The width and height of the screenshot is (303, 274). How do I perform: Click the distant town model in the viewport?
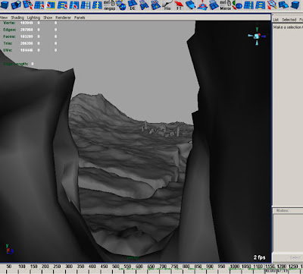[x=161, y=129]
